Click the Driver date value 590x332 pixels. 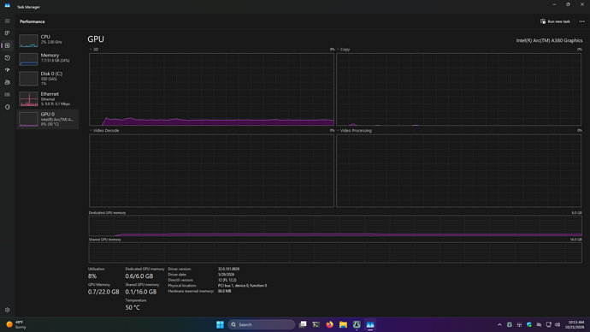pos(226,275)
